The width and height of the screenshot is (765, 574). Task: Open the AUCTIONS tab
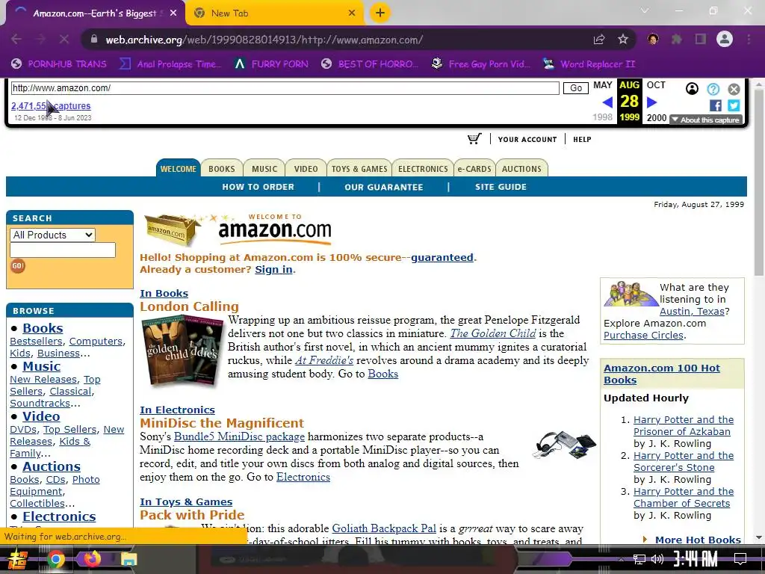pos(521,169)
